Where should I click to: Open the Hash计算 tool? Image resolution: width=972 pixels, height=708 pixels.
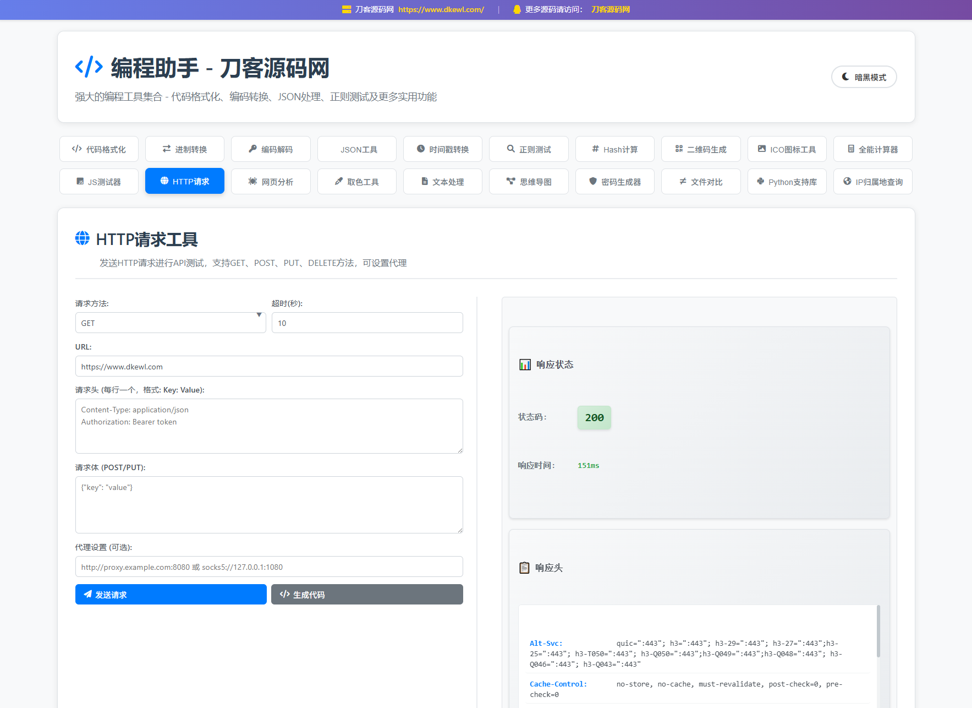(x=614, y=149)
